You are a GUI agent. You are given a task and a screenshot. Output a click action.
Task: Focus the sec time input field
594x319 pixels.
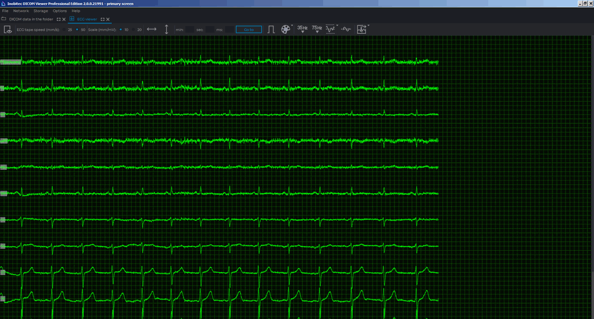coord(210,30)
